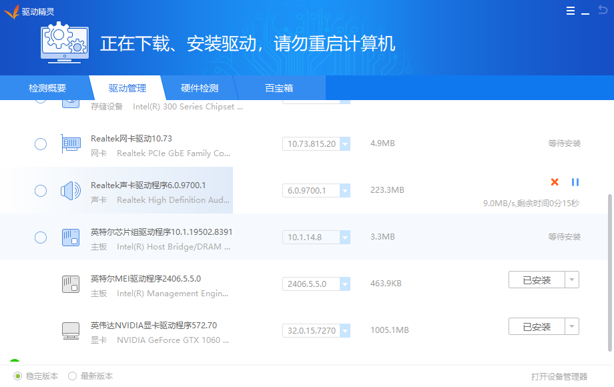
Task: Click driver name 英伟达NVIDIA显卡驱动程序572.70
Action: pyautogui.click(x=153, y=325)
